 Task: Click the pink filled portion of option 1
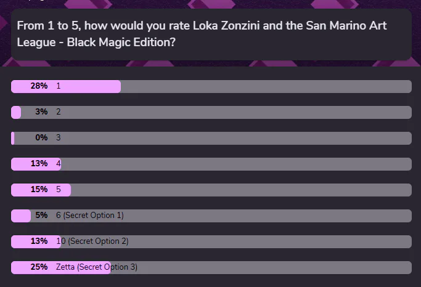click(x=66, y=86)
